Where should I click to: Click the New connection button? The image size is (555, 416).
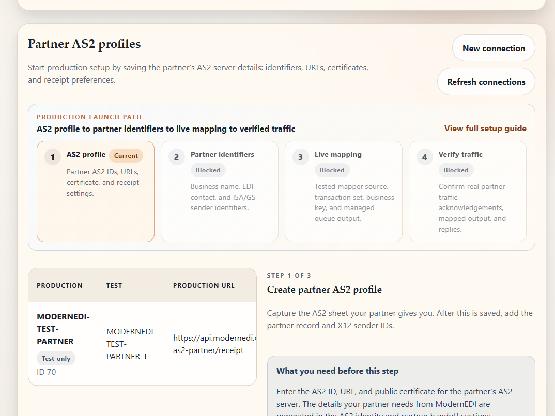click(494, 48)
